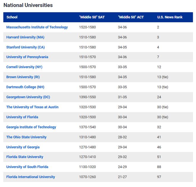Image resolution: width=196 pixels, height=187 pixels.
Task: Click the "Middle 50" ACT column header
Action: (x=131, y=17)
